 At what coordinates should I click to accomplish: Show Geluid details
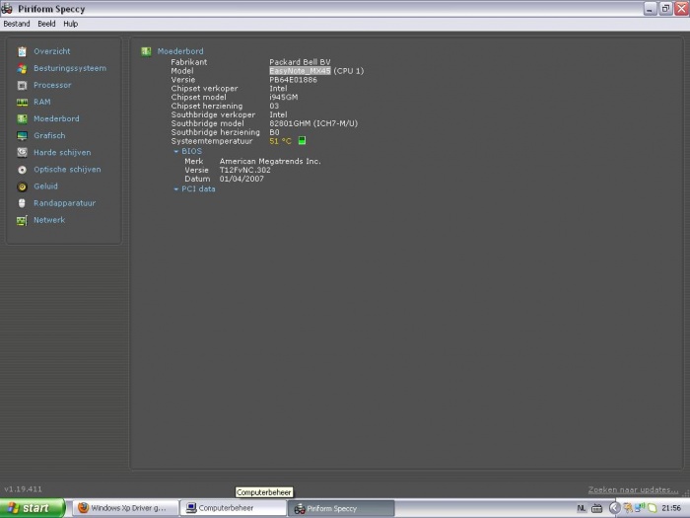pos(45,186)
